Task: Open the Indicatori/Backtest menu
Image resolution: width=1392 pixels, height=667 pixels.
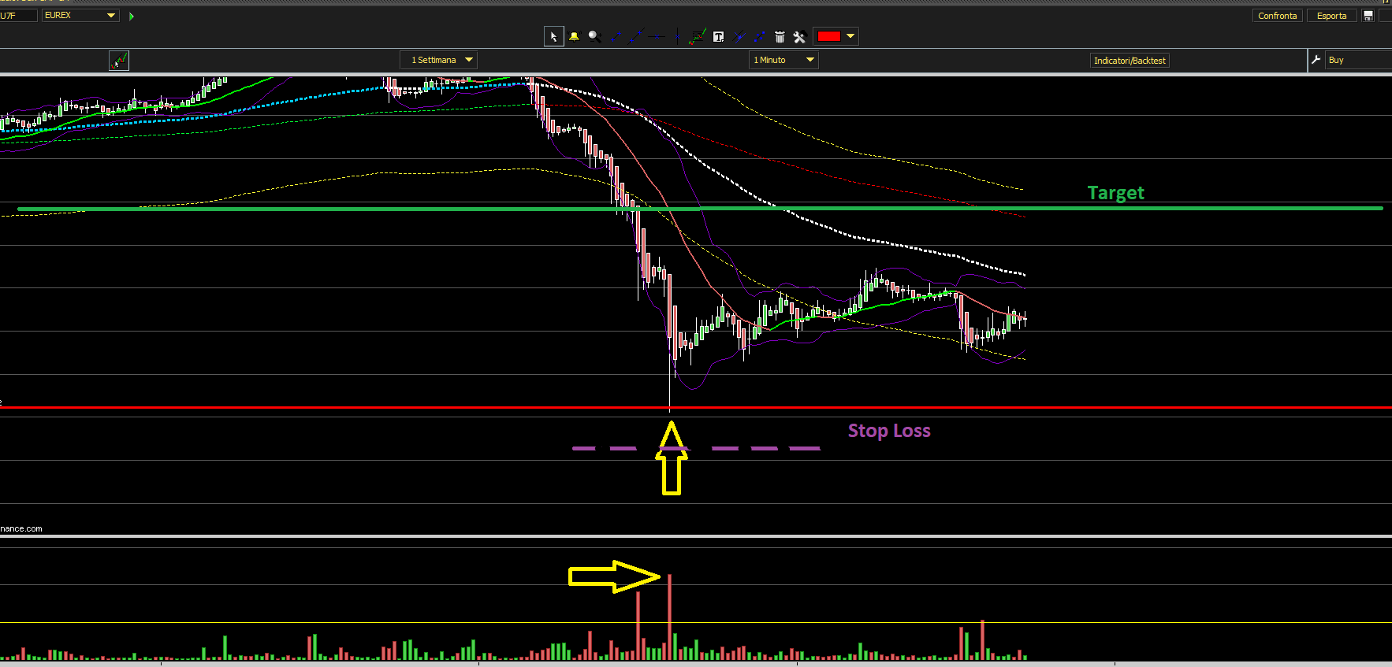Action: tap(1129, 61)
